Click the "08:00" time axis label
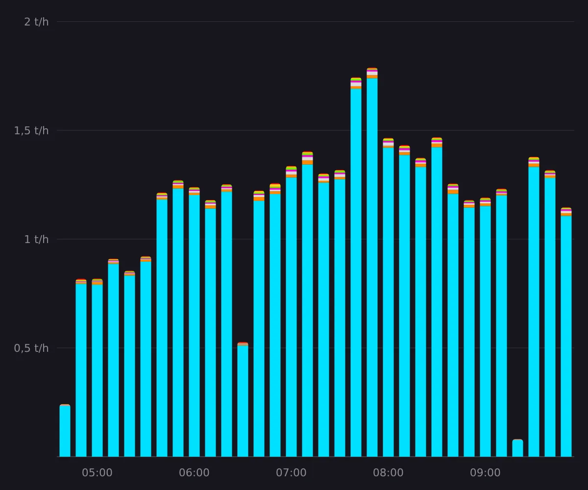This screenshot has height=490, width=588. 388,473
